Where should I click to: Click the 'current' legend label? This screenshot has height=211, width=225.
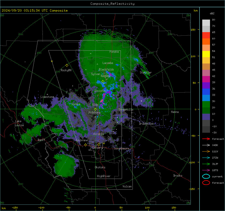tap(217, 176)
